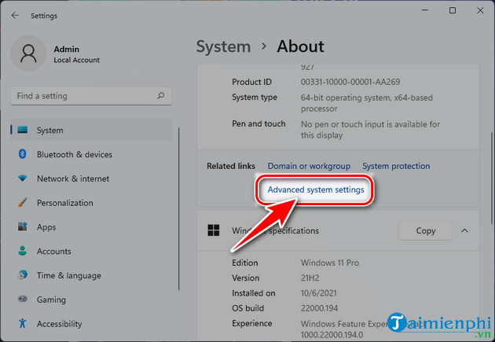
Task: Maximize the Settings window
Action: pyautogui.click(x=453, y=10)
